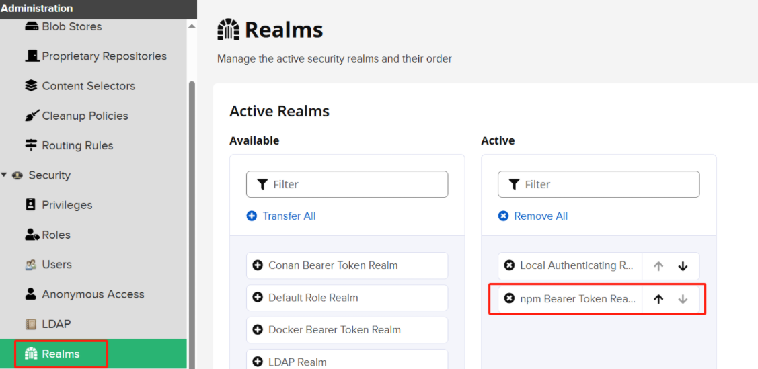Click Transfer All link
The image size is (758, 369).
[x=289, y=216]
